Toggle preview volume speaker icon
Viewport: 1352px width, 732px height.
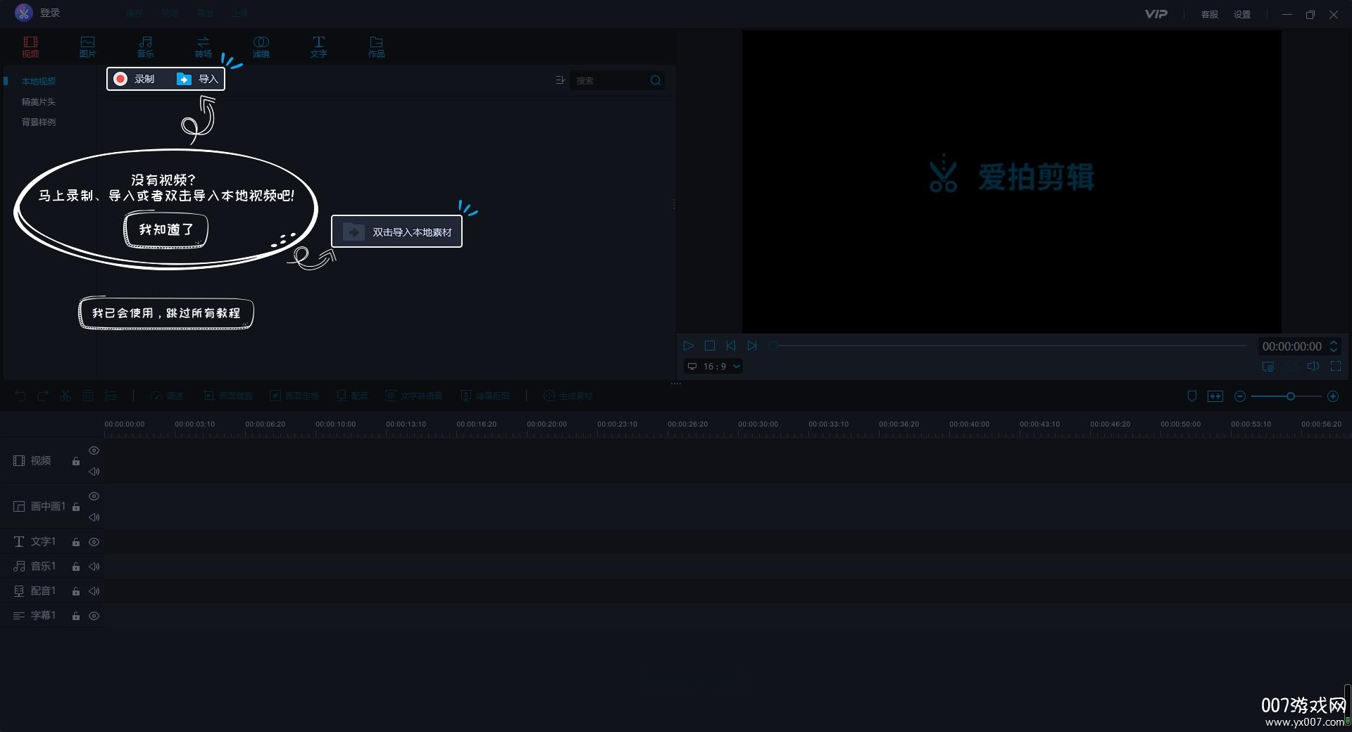(x=1313, y=367)
